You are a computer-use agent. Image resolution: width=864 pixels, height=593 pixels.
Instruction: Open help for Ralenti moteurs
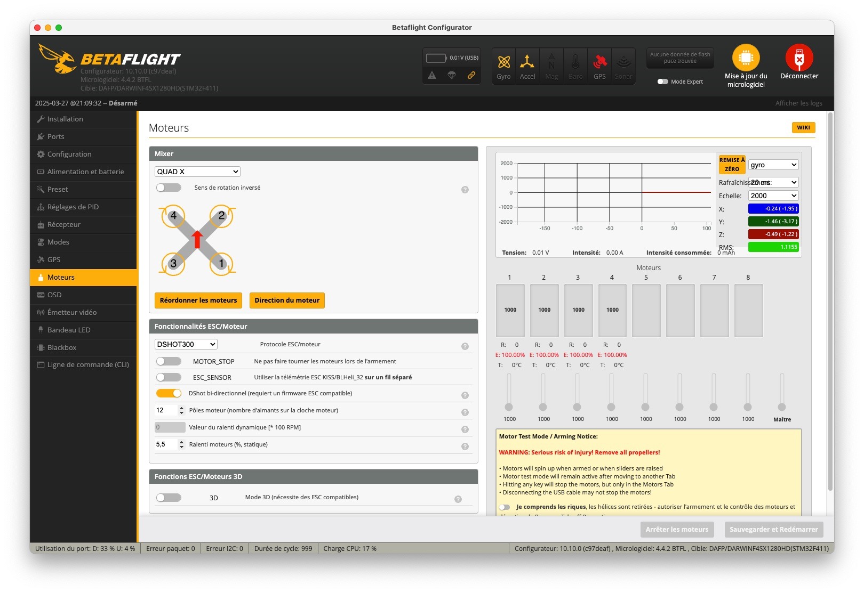click(465, 446)
